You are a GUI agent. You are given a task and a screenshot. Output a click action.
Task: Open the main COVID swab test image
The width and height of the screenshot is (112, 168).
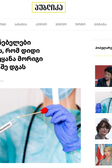(40, 125)
